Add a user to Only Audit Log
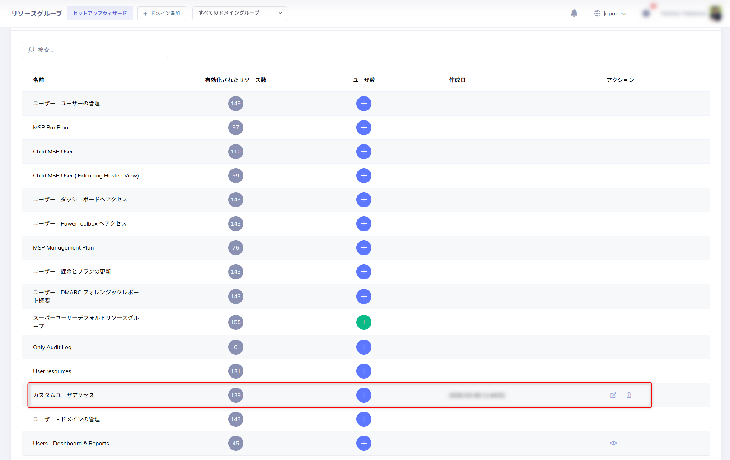This screenshot has width=730, height=460. tap(364, 347)
